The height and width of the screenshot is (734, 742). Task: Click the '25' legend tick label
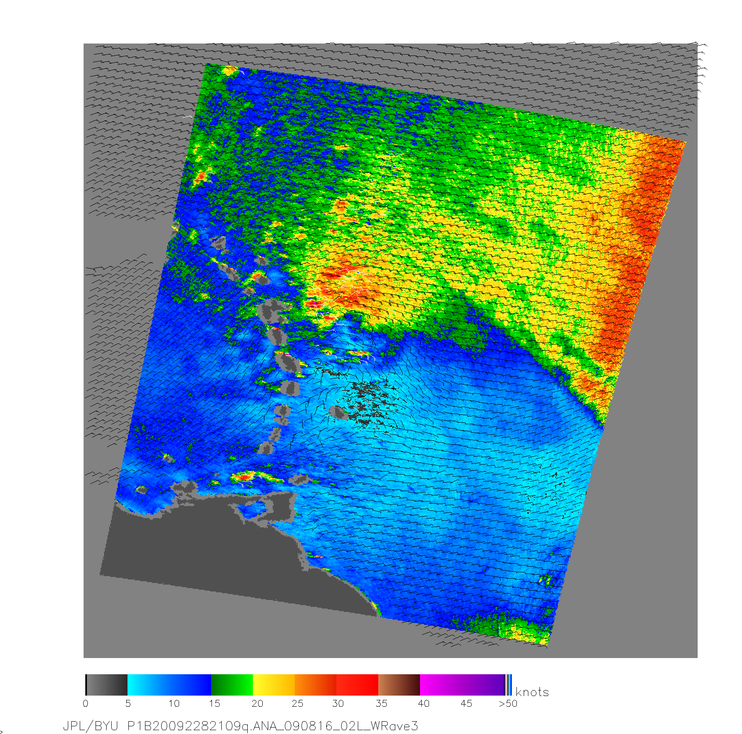(x=297, y=703)
